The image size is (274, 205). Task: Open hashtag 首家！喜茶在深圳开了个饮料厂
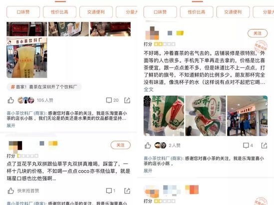point(44,87)
